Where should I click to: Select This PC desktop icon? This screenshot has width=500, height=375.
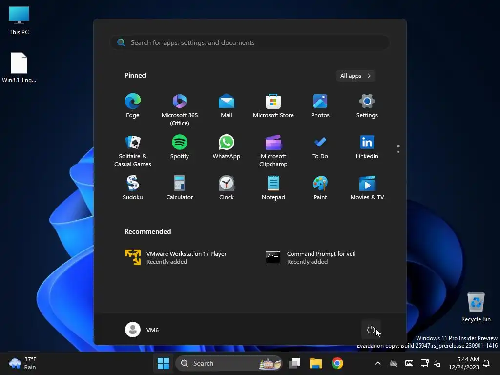(19, 21)
